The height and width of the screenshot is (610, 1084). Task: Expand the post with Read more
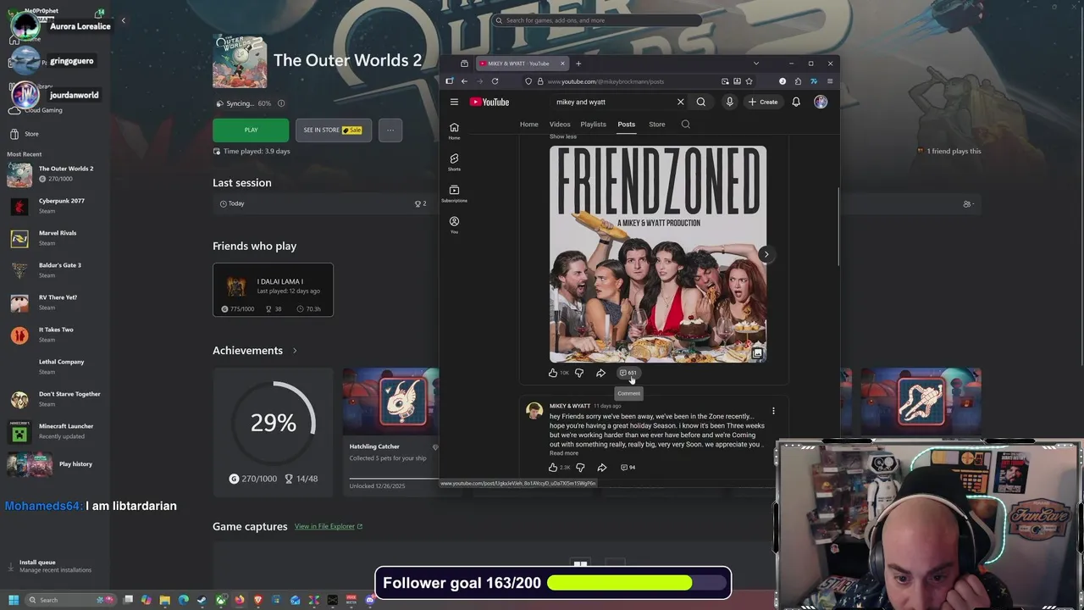(x=564, y=453)
